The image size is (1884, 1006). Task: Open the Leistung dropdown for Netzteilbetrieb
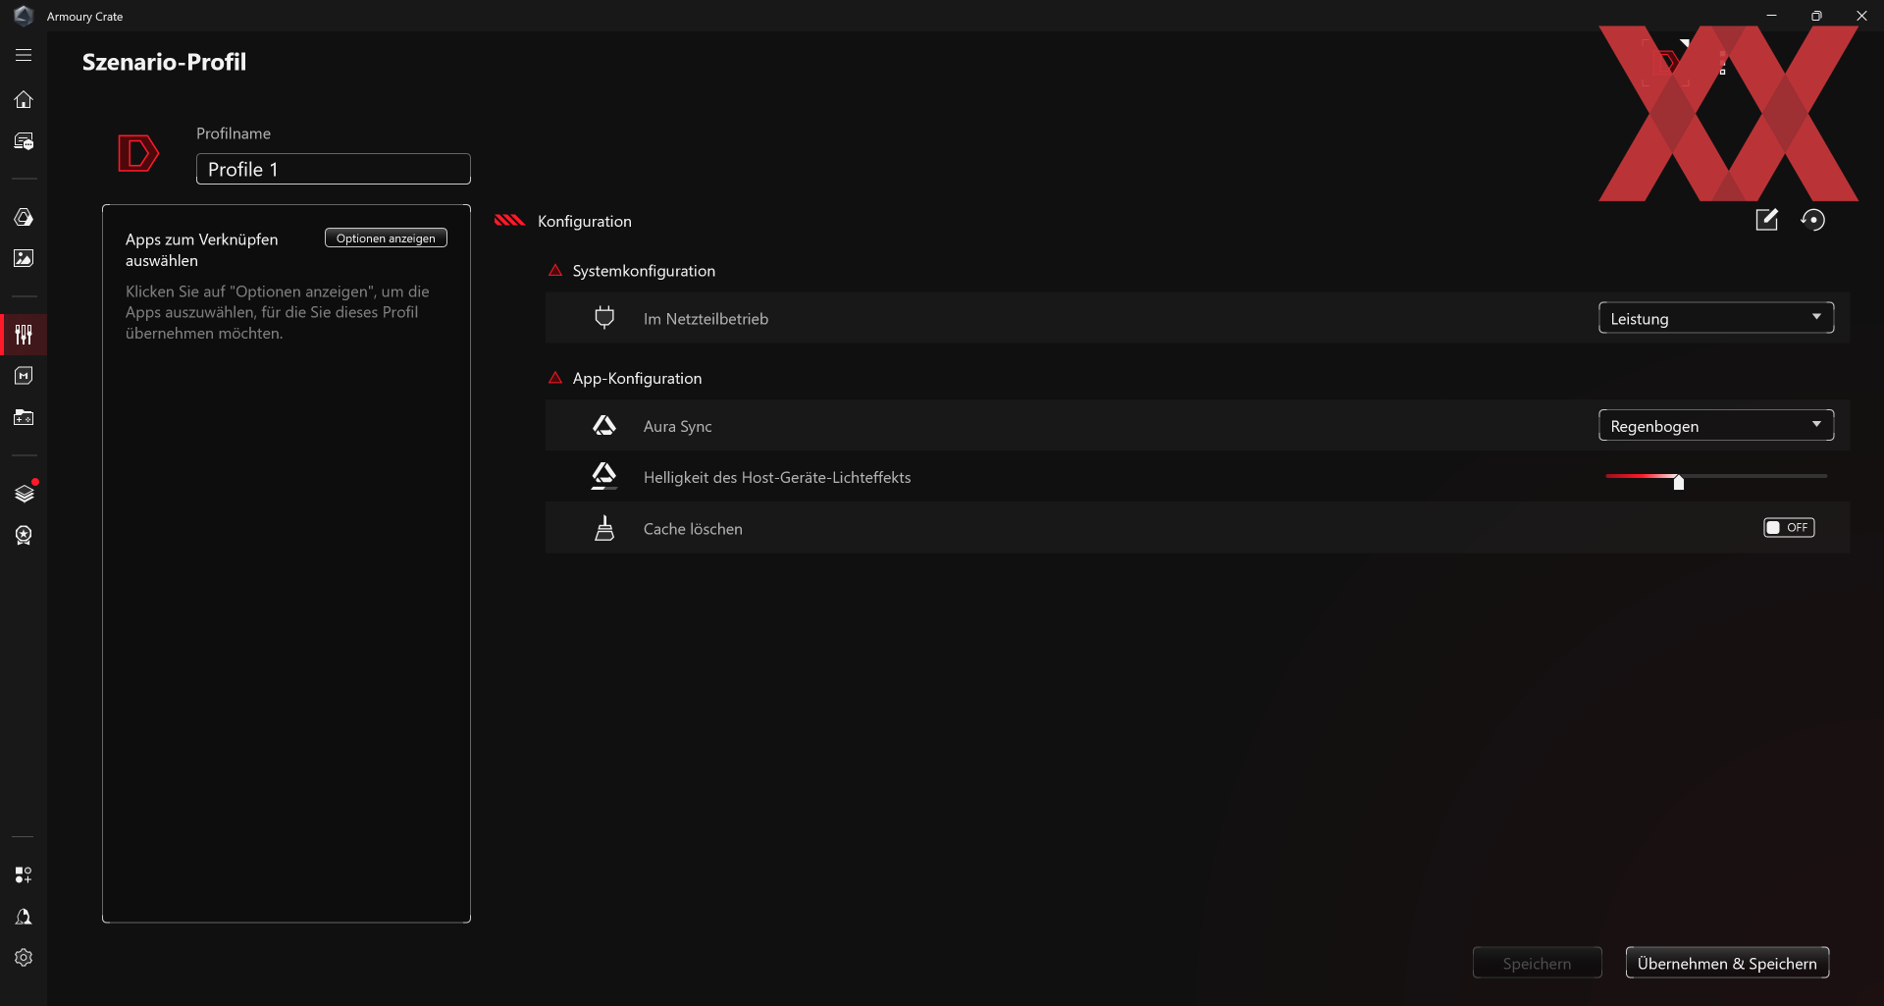pos(1715,318)
